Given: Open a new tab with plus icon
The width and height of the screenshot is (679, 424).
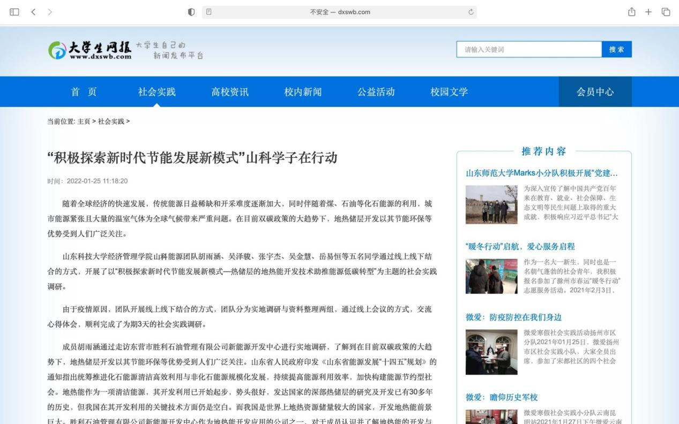Looking at the screenshot, I should [648, 12].
